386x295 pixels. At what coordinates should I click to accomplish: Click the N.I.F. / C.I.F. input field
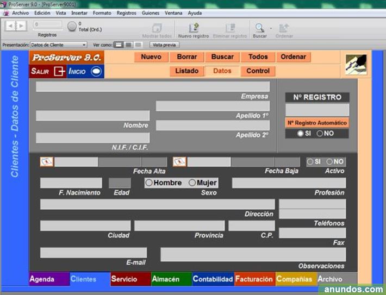click(x=93, y=138)
